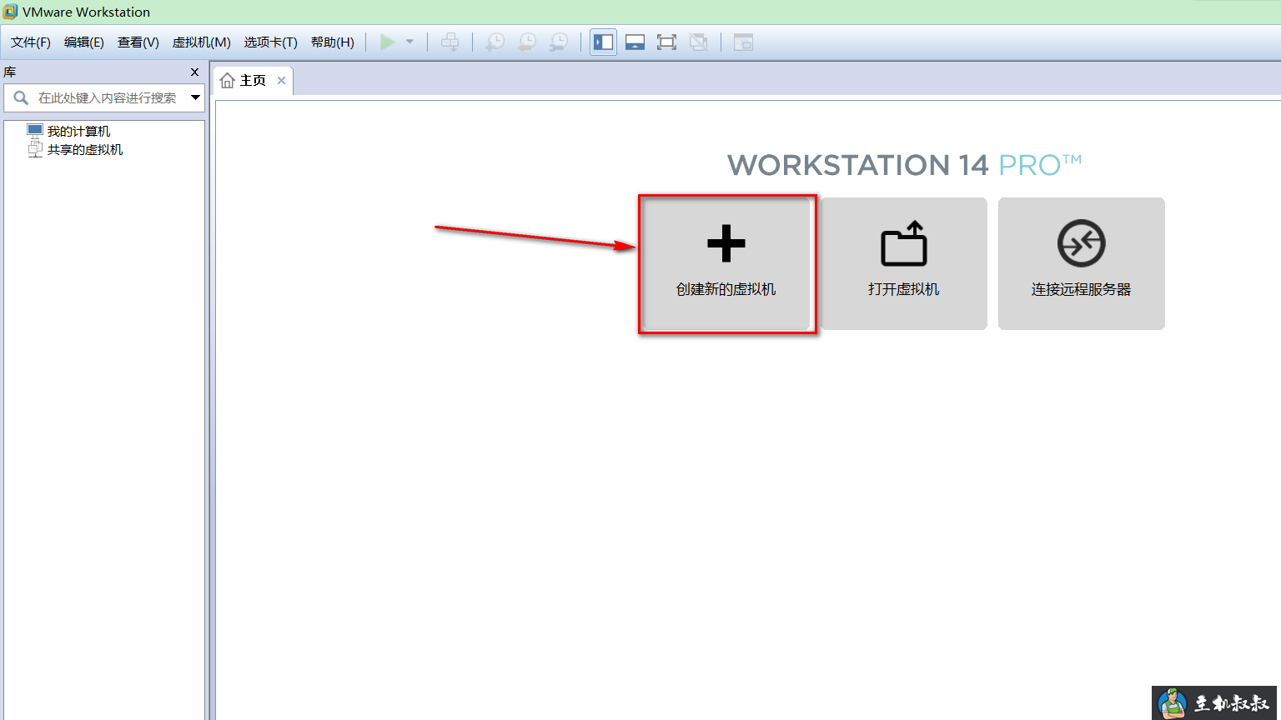Click the revert to snapshot toolbar icon

pyautogui.click(x=527, y=42)
